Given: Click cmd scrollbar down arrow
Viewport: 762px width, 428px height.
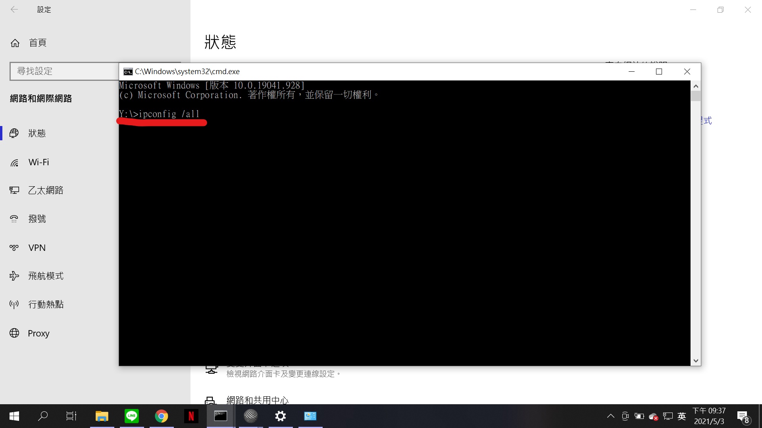Looking at the screenshot, I should pyautogui.click(x=696, y=361).
